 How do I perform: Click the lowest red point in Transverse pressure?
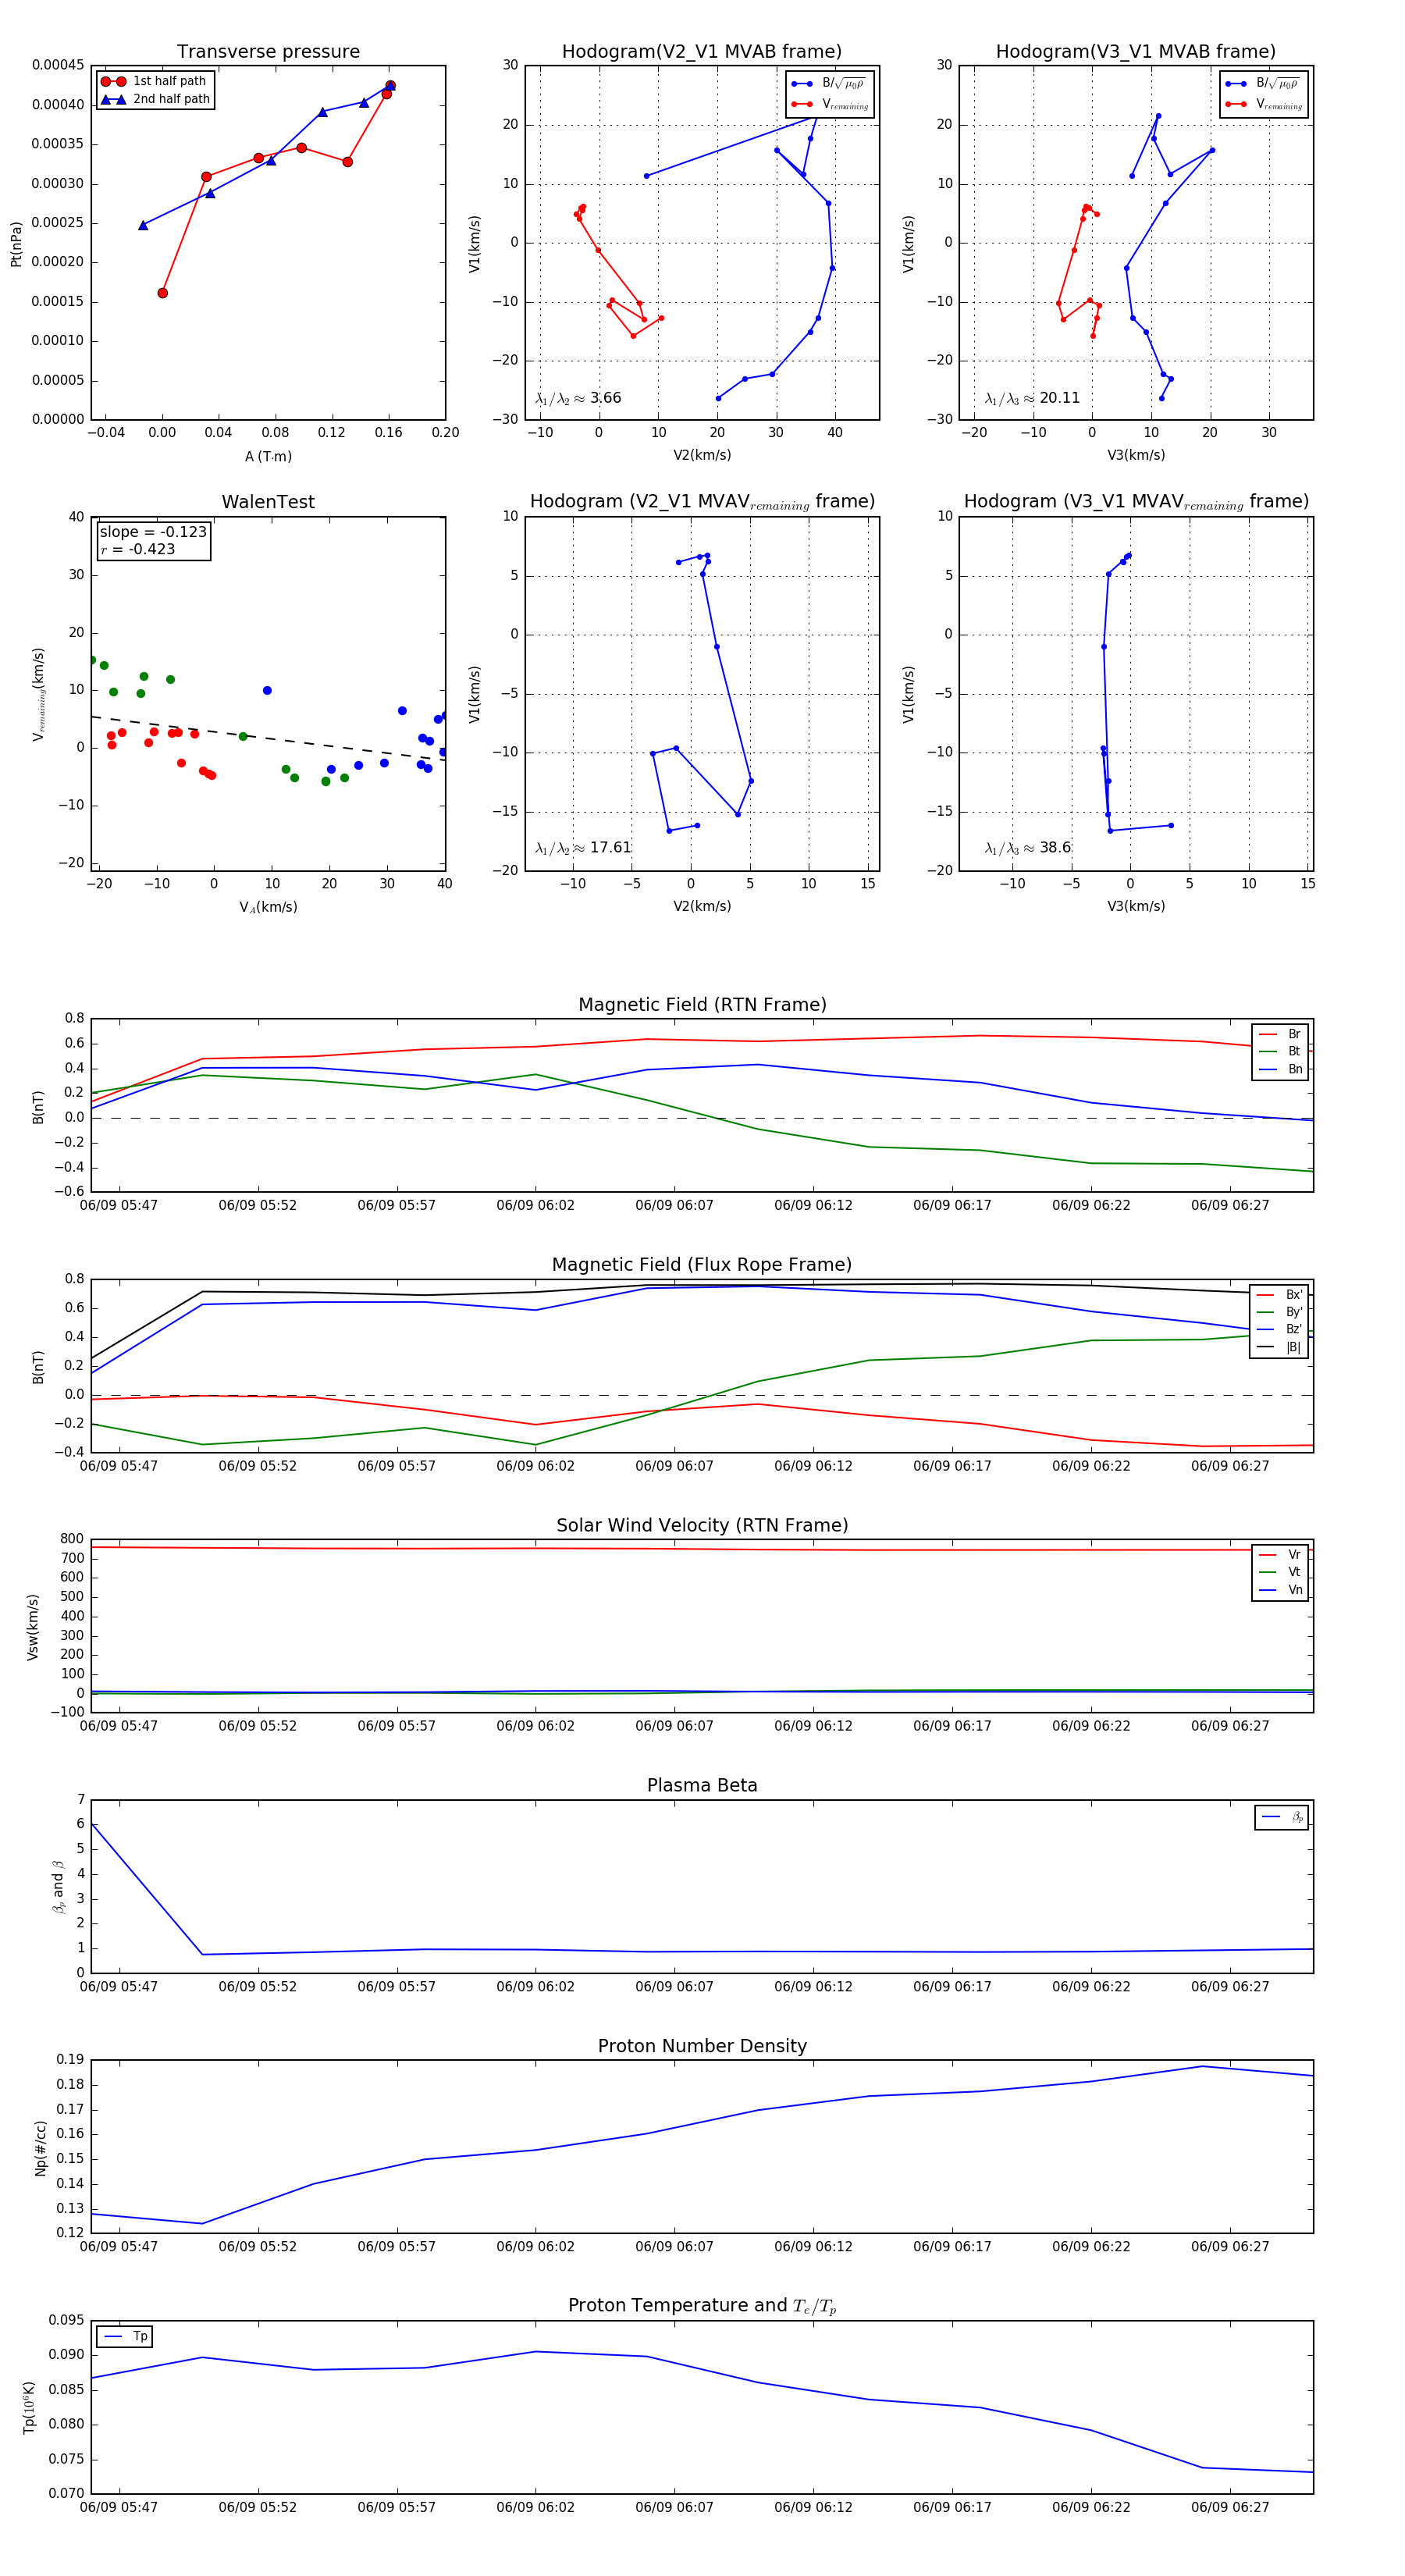click(x=162, y=293)
